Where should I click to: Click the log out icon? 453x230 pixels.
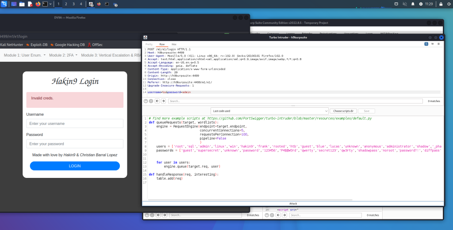(449, 4)
